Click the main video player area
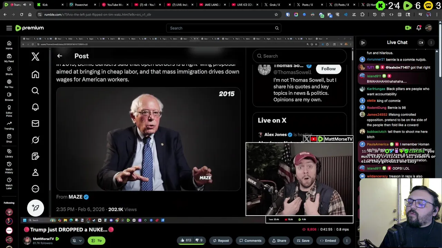 tap(186, 129)
